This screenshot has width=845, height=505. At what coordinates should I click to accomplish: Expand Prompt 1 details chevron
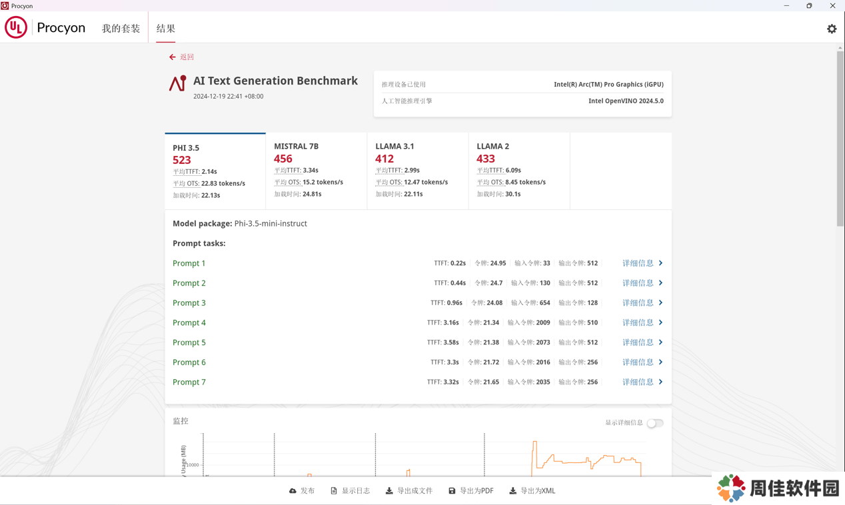click(660, 263)
